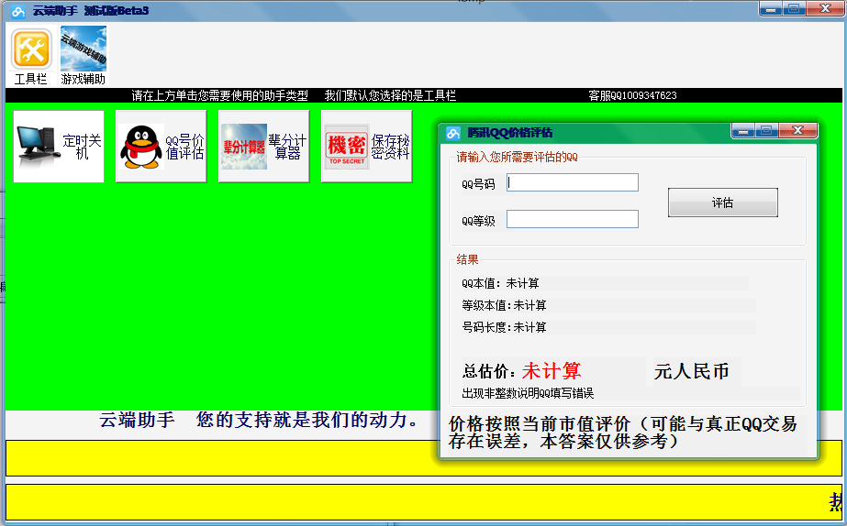Focus the QQ等级 input field
This screenshot has width=847, height=526.
tap(572, 219)
